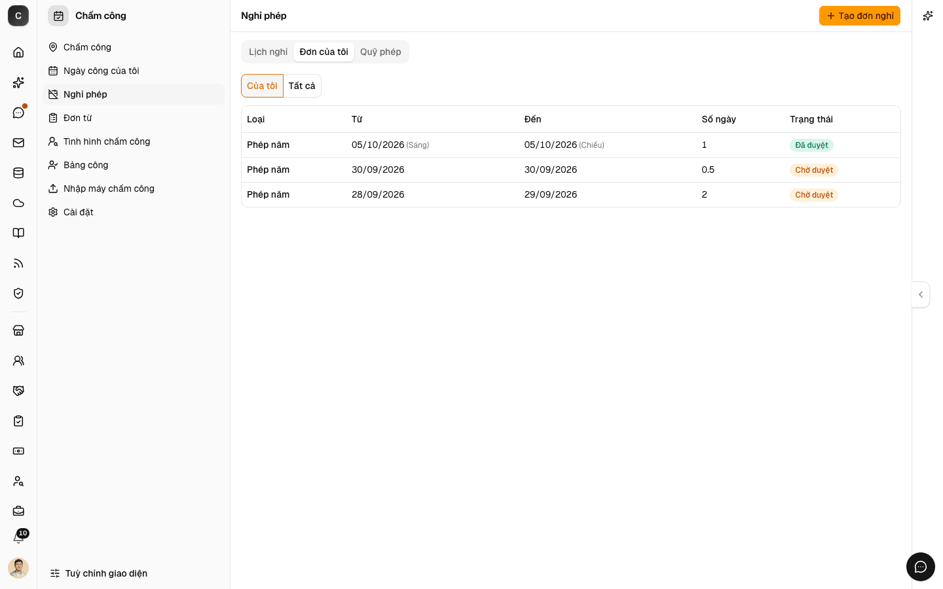Open the leave request dated 30/09/2026
The height and width of the screenshot is (589, 943).
[571, 170]
